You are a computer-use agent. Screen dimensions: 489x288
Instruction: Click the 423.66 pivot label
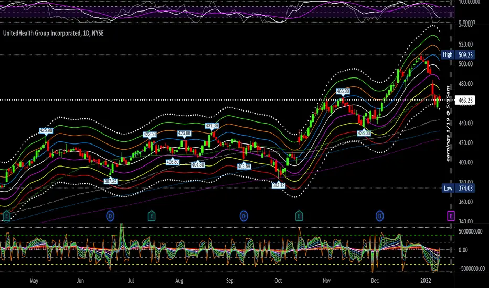pos(184,133)
